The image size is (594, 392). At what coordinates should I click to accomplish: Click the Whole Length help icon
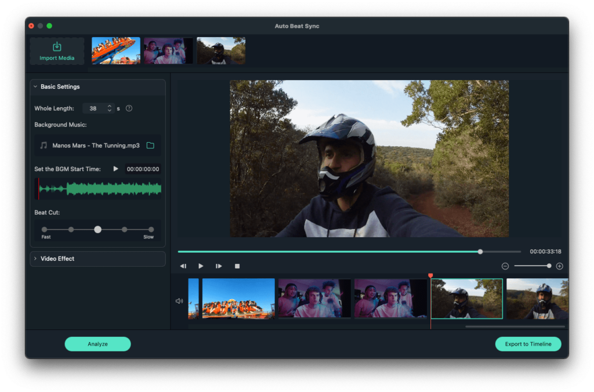coord(129,108)
